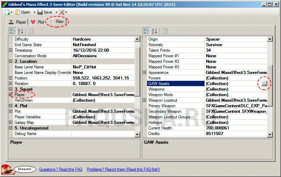
Task: Expand the Appearance property
Action: pyautogui.click(x=144, y=73)
